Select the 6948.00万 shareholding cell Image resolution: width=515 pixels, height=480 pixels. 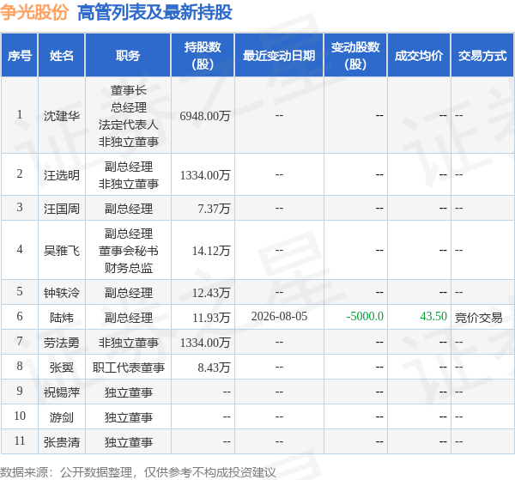(205, 116)
